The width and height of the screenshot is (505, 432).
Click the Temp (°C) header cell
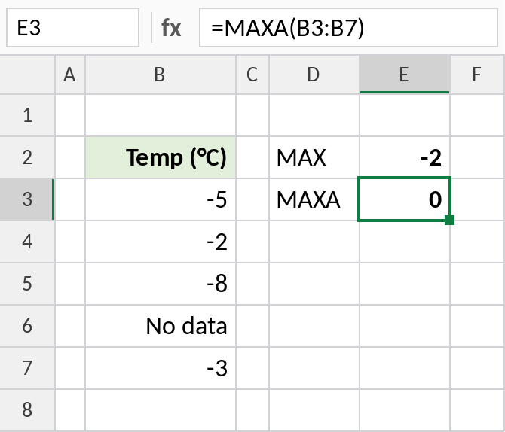coord(161,157)
